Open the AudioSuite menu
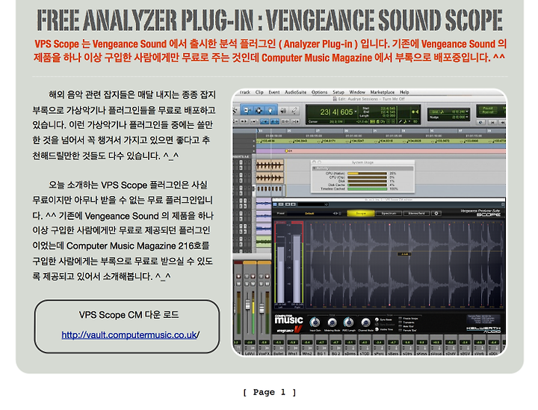The image size is (538, 410). pyautogui.click(x=295, y=92)
